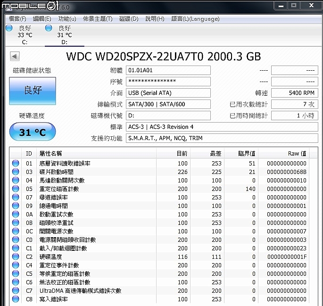
Task: Click status orb of attribute C7 row
Action: click(x=16, y=290)
